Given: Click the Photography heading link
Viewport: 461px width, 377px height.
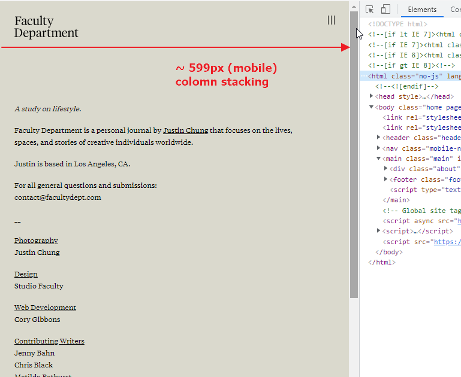Looking at the screenshot, I should tap(36, 241).
